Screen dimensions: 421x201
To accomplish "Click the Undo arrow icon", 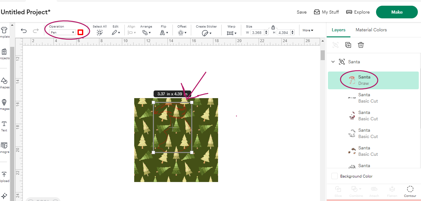I will (24, 31).
